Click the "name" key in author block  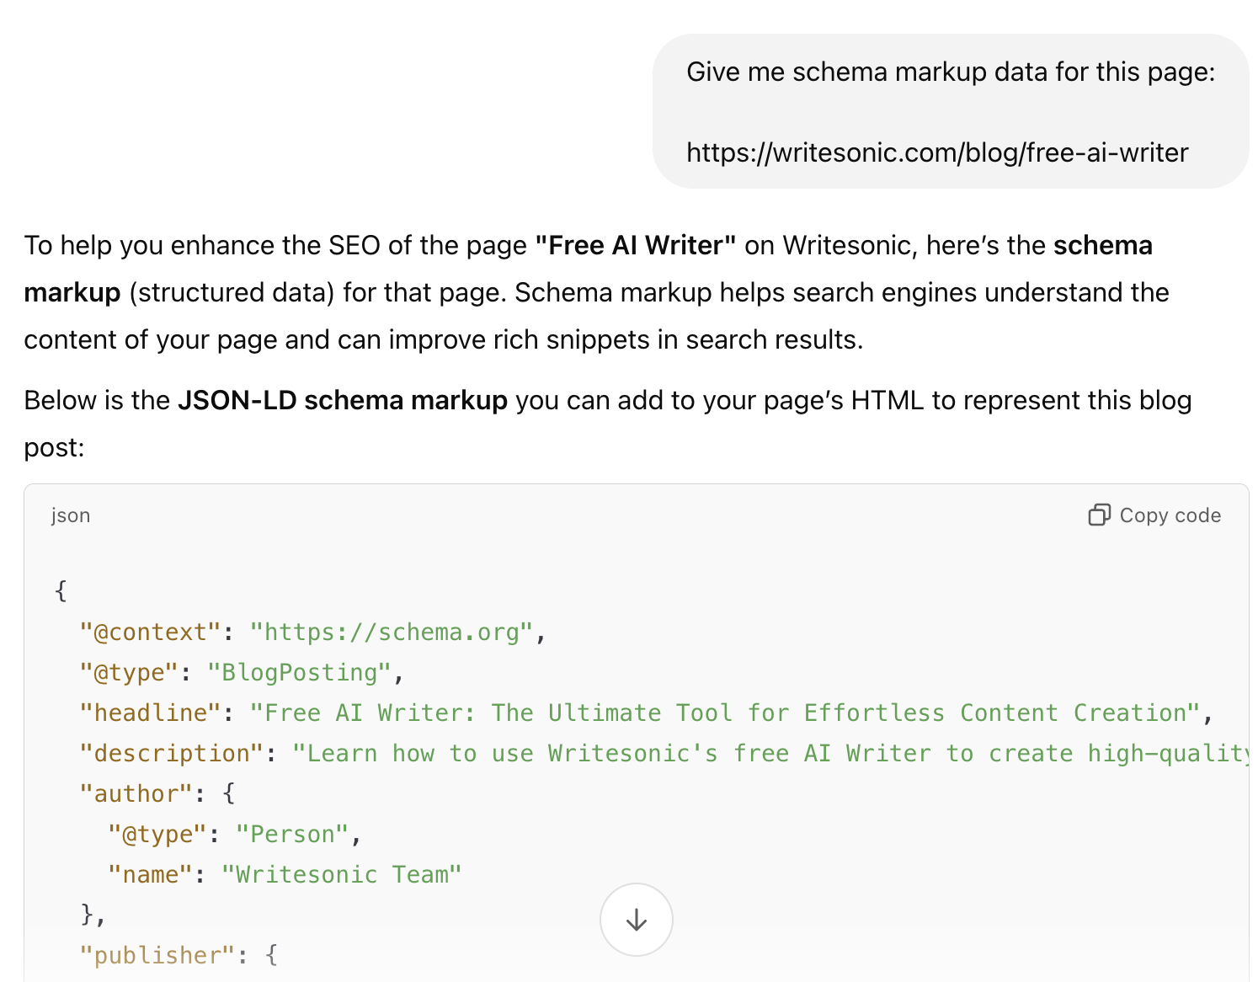point(150,874)
